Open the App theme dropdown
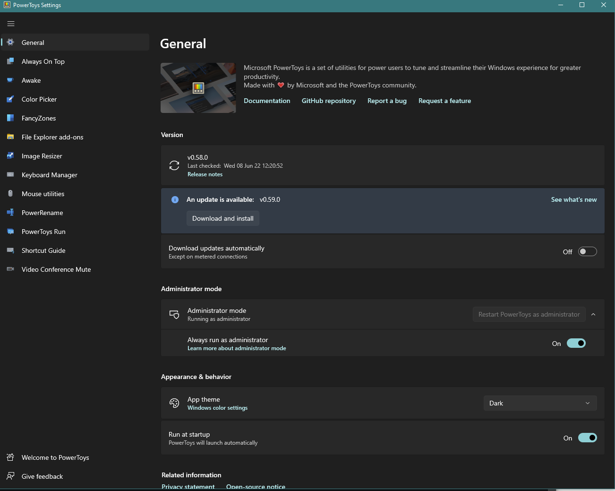Screen dimensions: 615x491 540,403
